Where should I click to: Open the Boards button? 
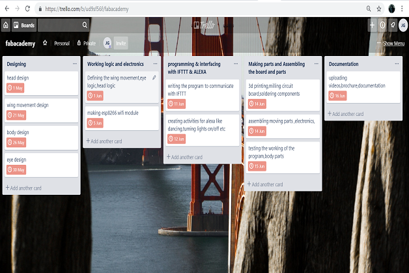point(24,25)
